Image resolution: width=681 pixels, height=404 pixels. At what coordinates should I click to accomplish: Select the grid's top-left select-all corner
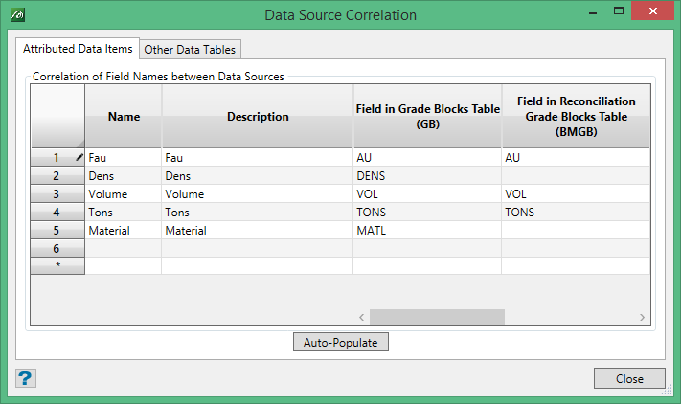point(57,117)
